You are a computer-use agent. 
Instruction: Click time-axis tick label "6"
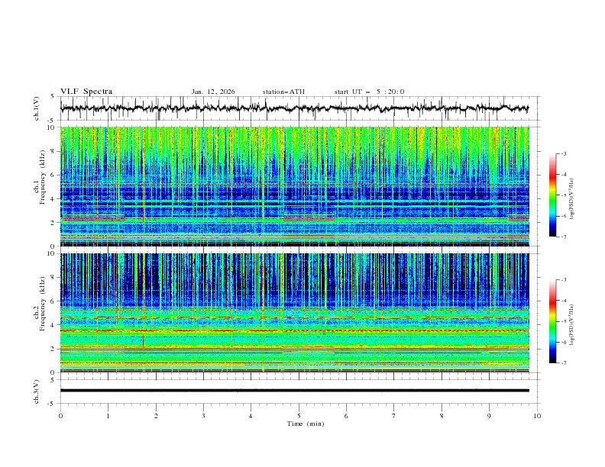347,416
